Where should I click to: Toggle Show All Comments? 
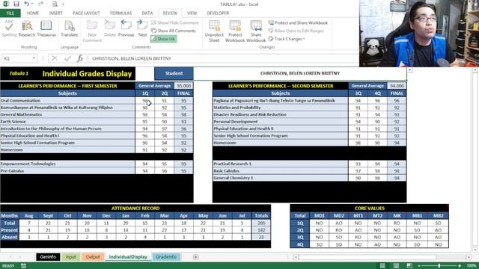pos(174,31)
